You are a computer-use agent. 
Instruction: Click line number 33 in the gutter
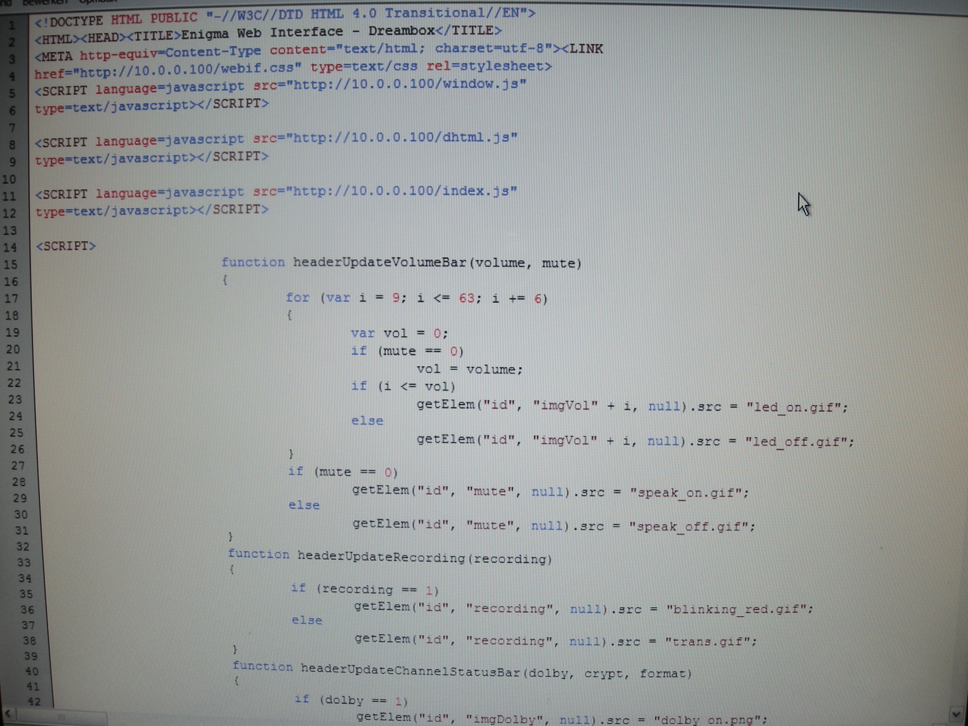tap(24, 562)
